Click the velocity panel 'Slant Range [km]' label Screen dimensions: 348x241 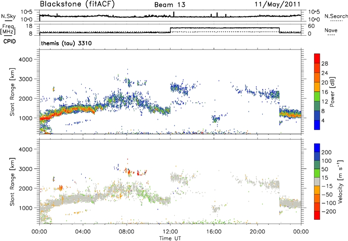point(12,181)
